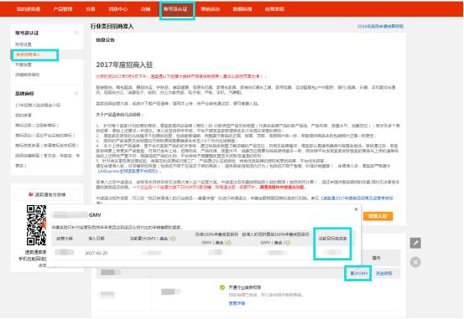This screenshot has width=464, height=319.
Task: Click the Weibo logo icon in sidebar
Action: point(30,194)
